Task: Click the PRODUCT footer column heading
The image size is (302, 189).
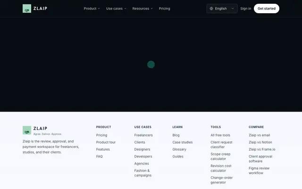Action: 104,127
